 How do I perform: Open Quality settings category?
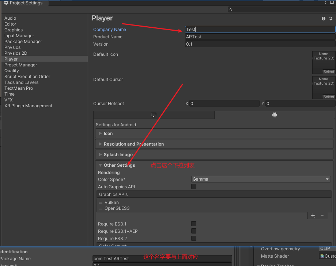coord(12,70)
